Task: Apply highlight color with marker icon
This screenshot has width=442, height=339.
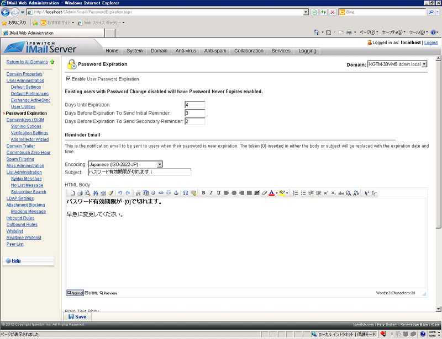Action: point(282,193)
